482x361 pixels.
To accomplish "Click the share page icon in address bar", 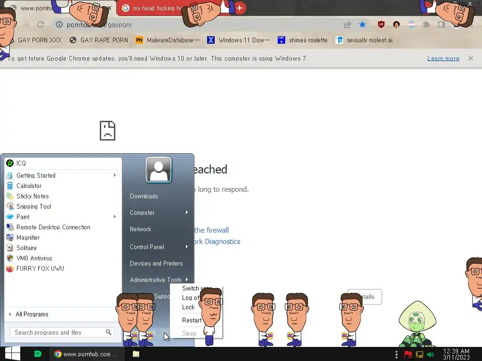I will coord(347,24).
